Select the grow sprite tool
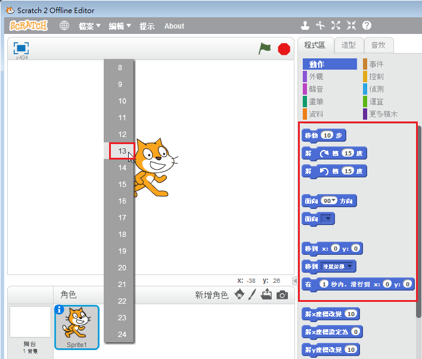422x359 pixels. tap(336, 26)
